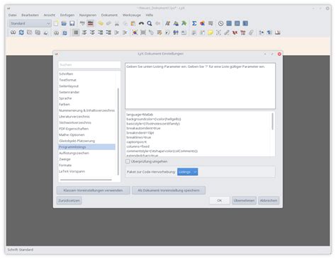Open the Werkzeuge menu
Viewport: 336px width, 259px height.
click(x=132, y=15)
